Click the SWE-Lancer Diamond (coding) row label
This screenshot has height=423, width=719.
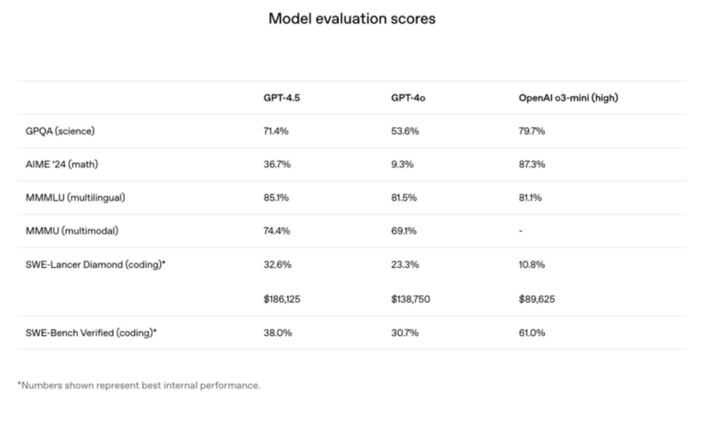95,264
